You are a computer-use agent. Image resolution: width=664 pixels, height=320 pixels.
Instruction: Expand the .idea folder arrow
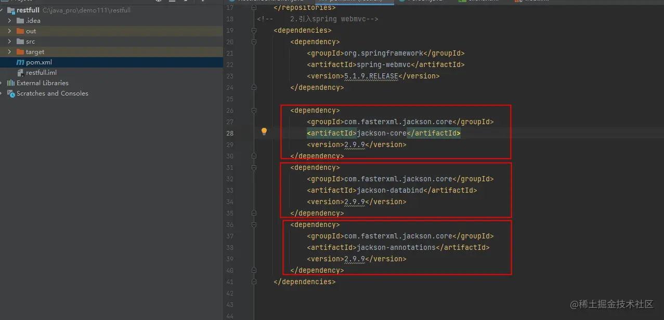tap(9, 21)
